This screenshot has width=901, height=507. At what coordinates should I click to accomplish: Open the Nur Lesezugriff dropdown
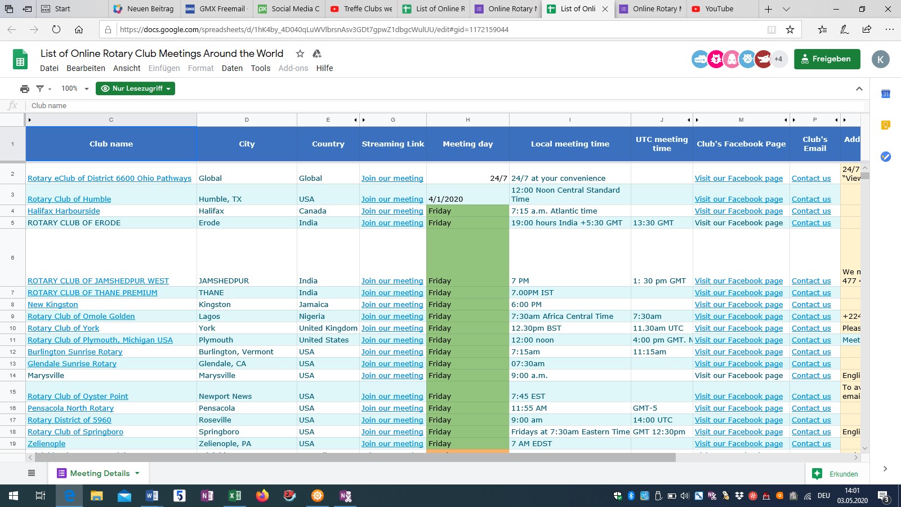pyautogui.click(x=135, y=88)
